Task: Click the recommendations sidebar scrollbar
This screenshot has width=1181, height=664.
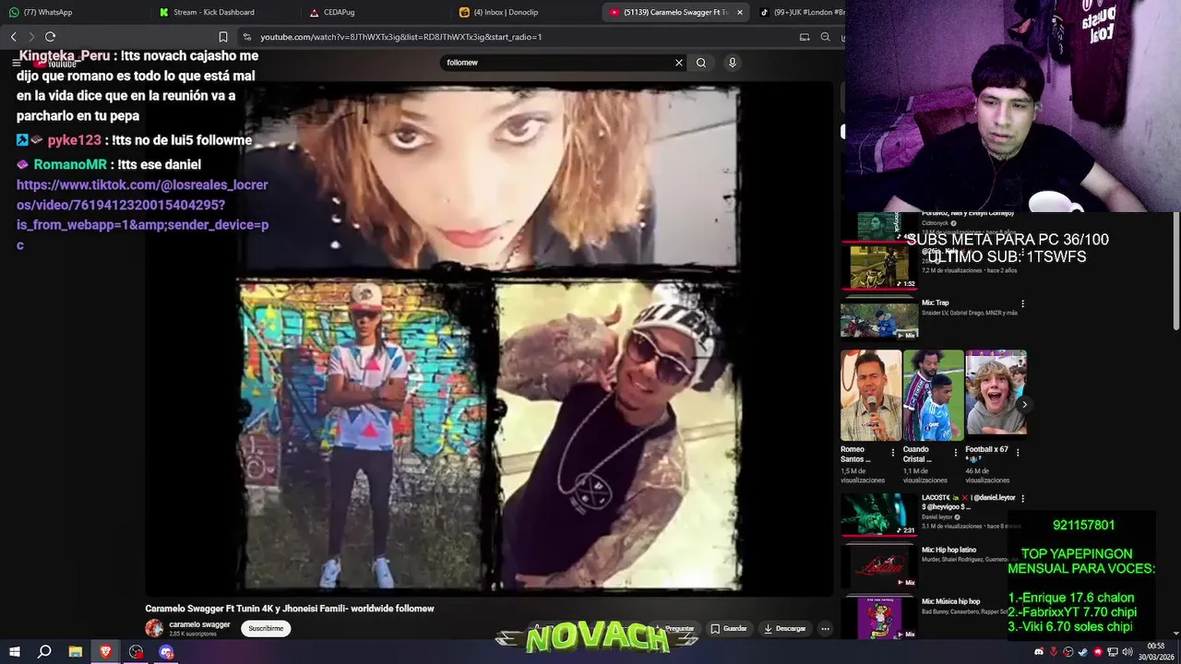Action: [x=1175, y=272]
